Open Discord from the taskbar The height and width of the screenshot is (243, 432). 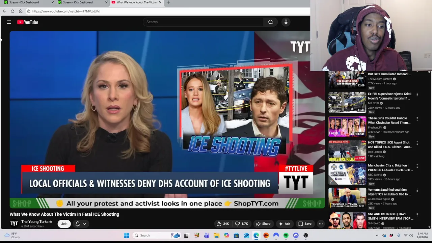click(x=296, y=236)
